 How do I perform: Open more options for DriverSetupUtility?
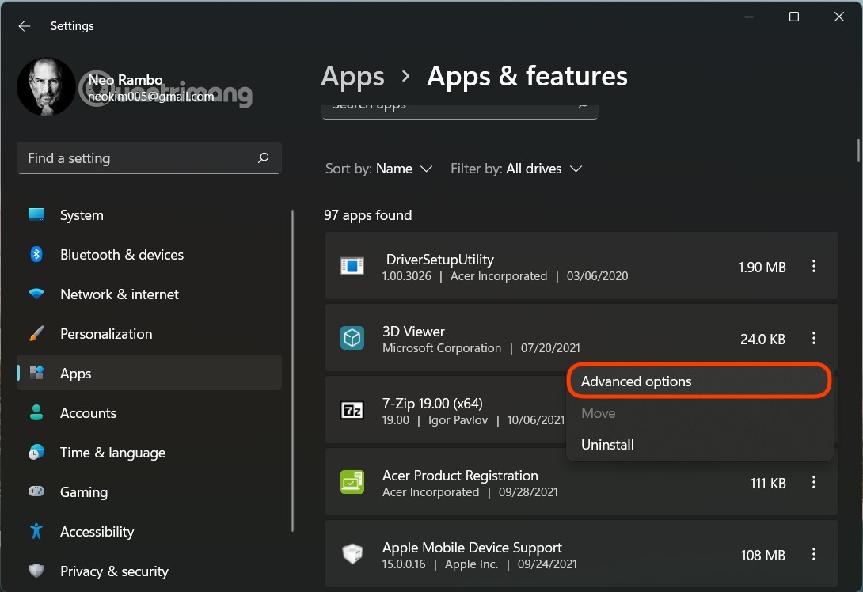pos(813,267)
